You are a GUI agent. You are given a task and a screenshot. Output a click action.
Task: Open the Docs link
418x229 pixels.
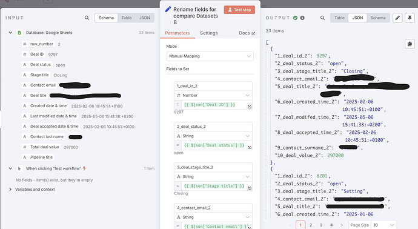(x=247, y=33)
